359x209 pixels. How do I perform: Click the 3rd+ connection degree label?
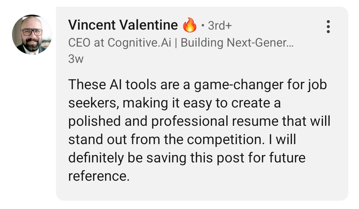tap(220, 26)
